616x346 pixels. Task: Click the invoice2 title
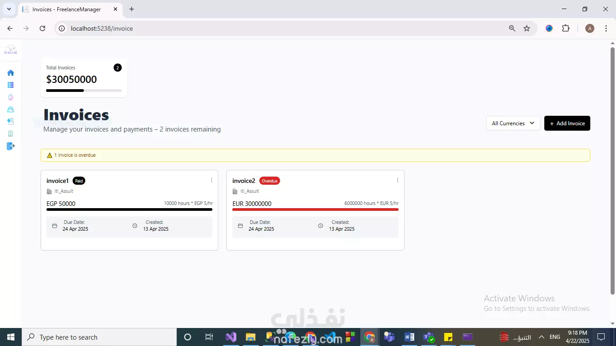244,181
